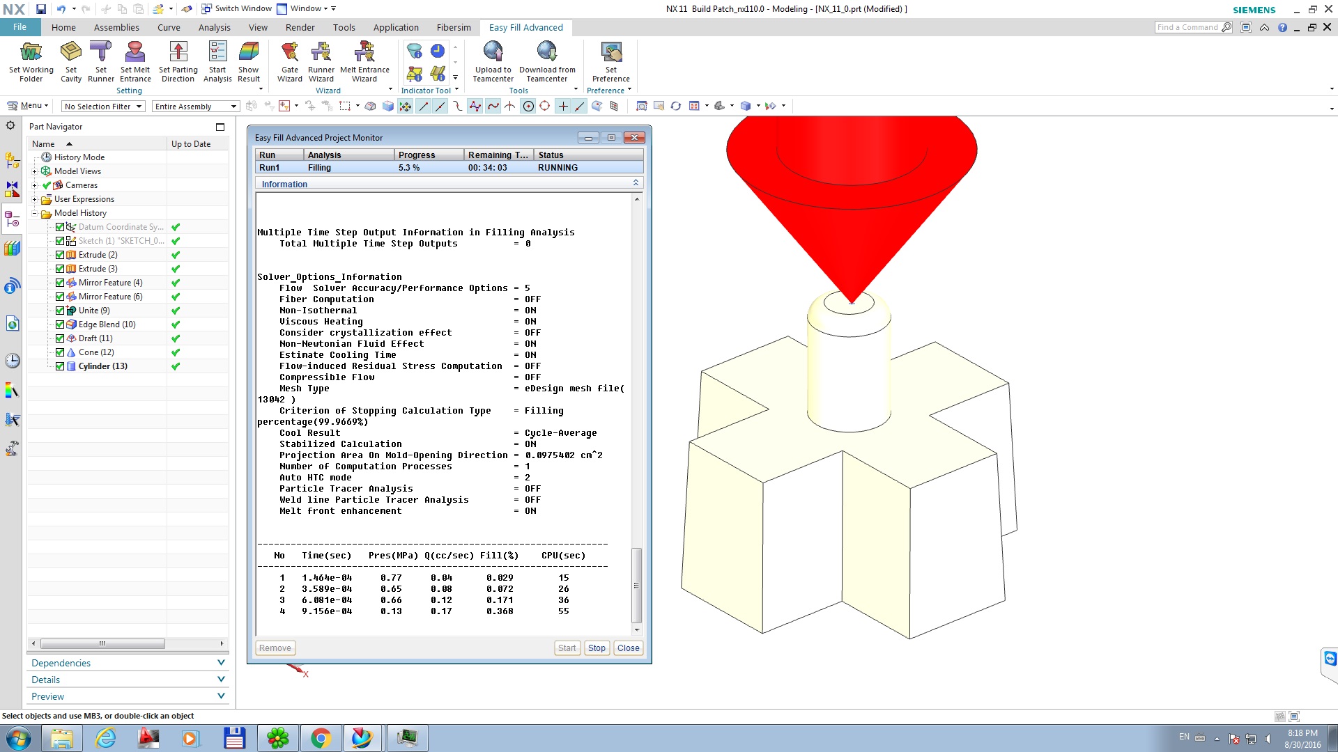Choose Set Runner tool

pyautogui.click(x=101, y=61)
